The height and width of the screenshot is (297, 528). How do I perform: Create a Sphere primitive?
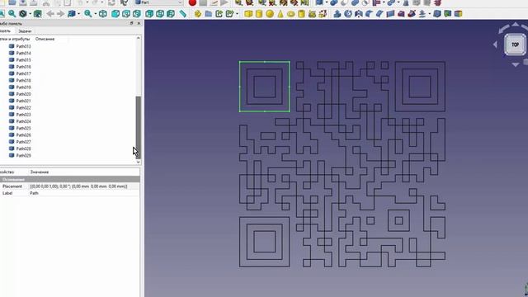click(270, 14)
